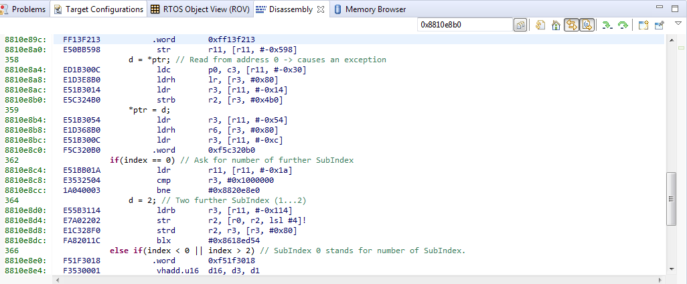
Task: Click source line number 362
Action: pos(11,160)
